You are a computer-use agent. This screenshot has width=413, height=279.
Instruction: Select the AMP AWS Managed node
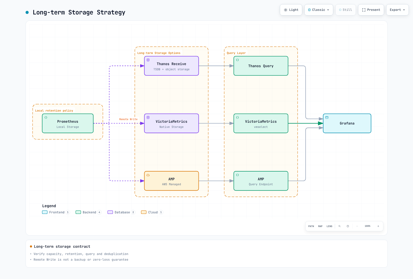171,181
